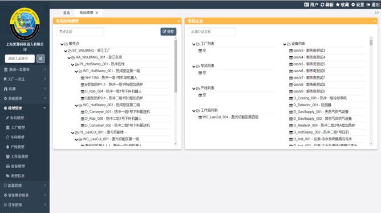
Task: Click the search button beside sidebar input
Action: 40,59
